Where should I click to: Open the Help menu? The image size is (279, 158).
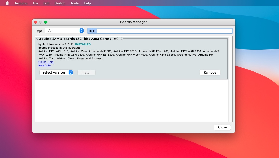tap(87, 3)
